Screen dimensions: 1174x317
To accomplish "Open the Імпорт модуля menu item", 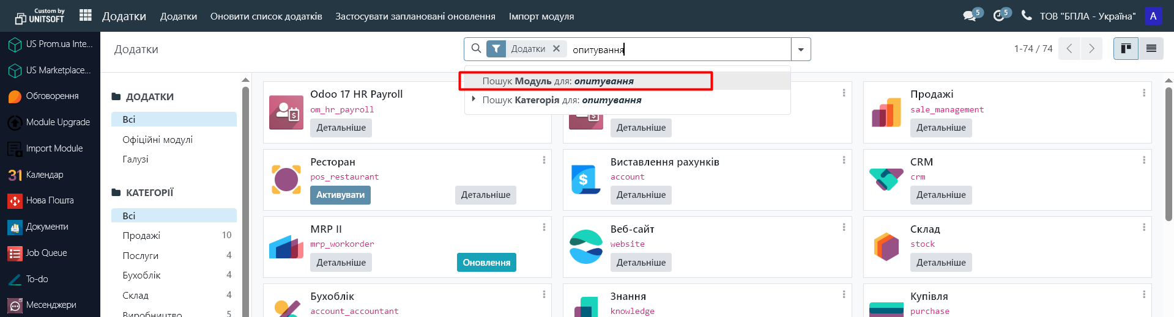I will pyautogui.click(x=541, y=16).
